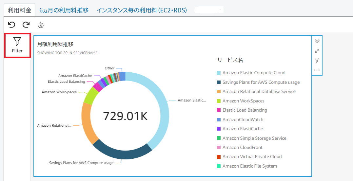Open the visual's three-dot menu
353x181 pixels.
point(317,70)
